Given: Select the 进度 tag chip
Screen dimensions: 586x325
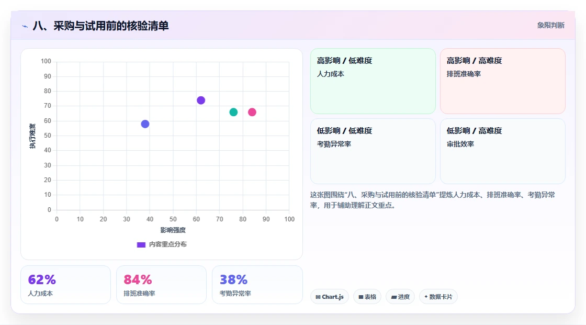Looking at the screenshot, I should click(x=400, y=297).
